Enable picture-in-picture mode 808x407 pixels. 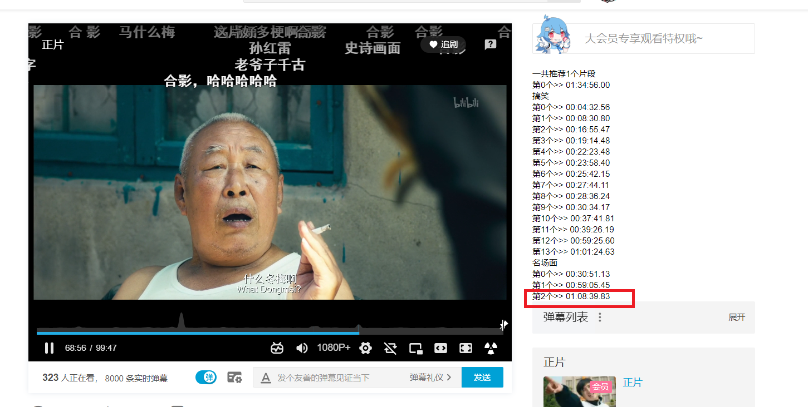415,348
